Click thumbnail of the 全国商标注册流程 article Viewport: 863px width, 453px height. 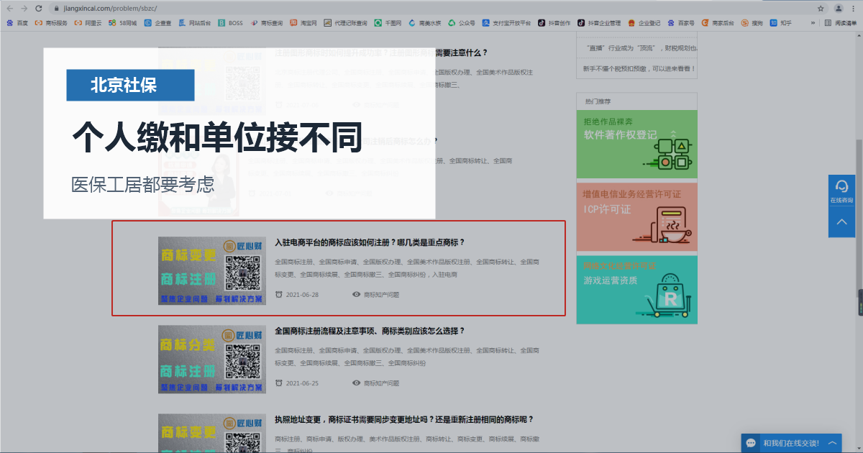point(212,359)
